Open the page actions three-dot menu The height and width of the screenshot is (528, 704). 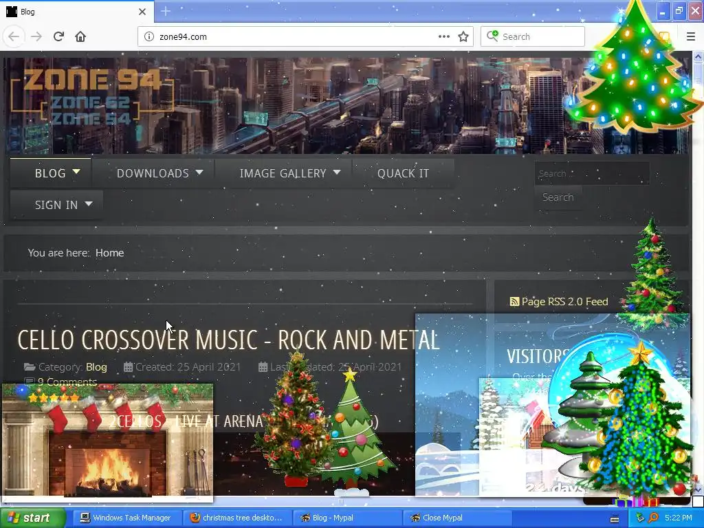[x=443, y=36]
